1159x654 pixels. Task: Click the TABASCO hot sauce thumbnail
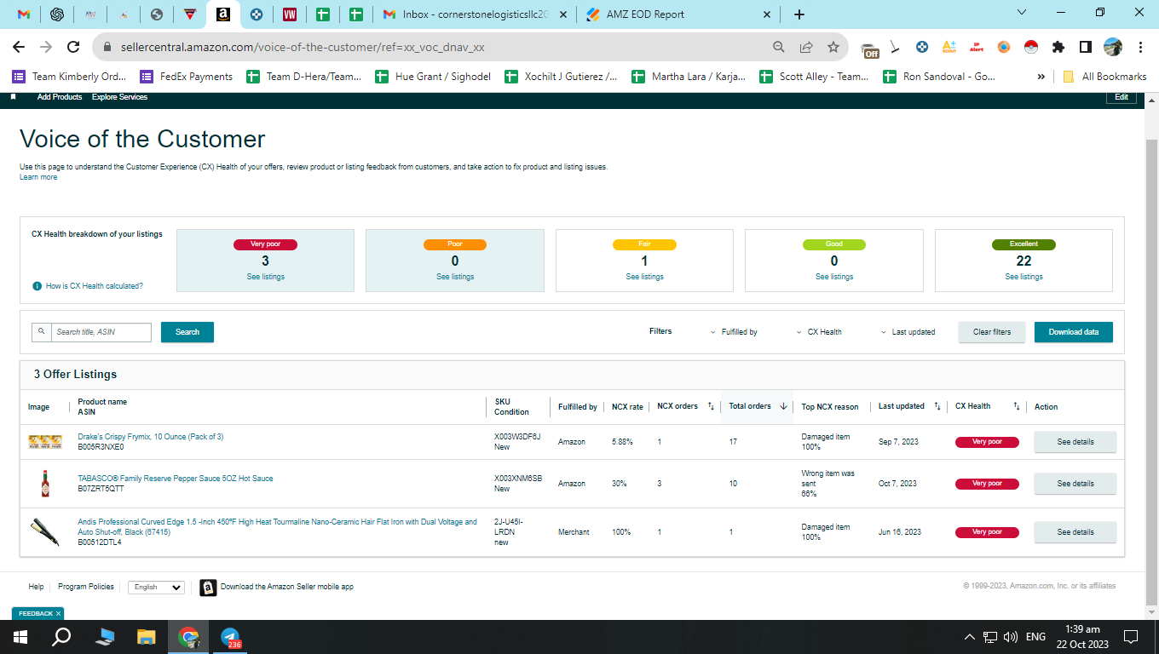(45, 483)
